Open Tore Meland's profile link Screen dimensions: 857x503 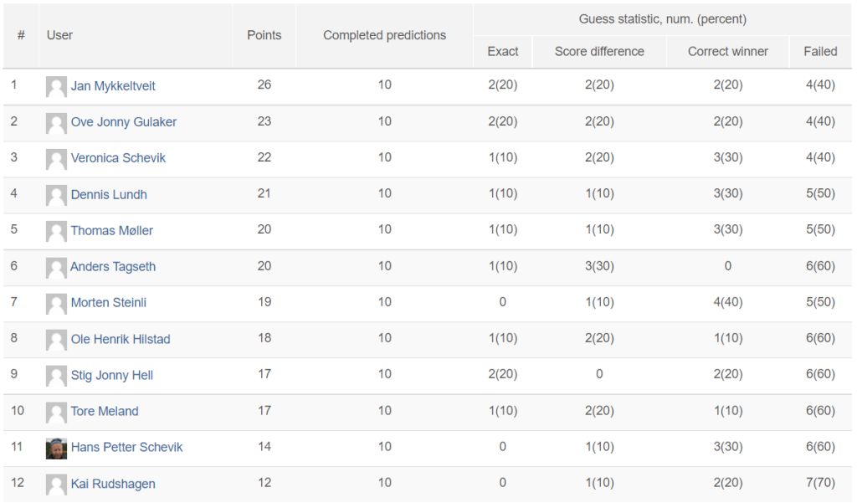[x=105, y=411]
